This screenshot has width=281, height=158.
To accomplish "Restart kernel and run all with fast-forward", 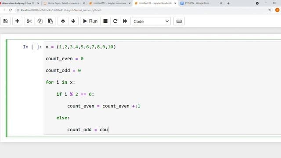I will (125, 21).
